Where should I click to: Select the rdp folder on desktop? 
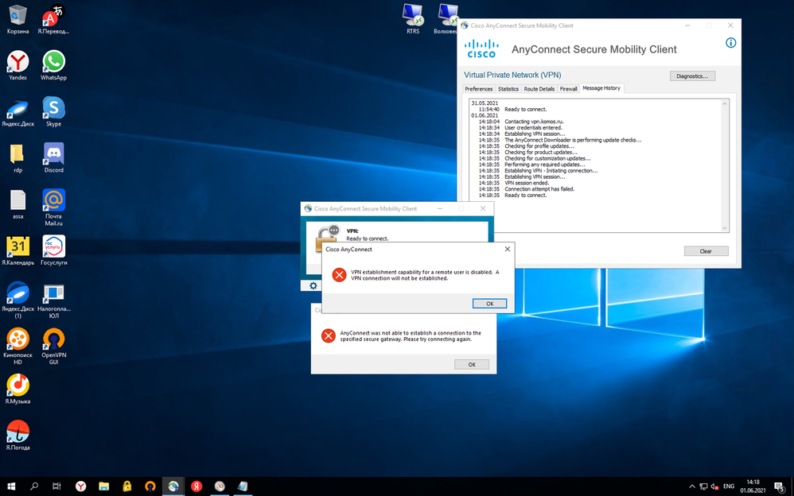[x=18, y=158]
